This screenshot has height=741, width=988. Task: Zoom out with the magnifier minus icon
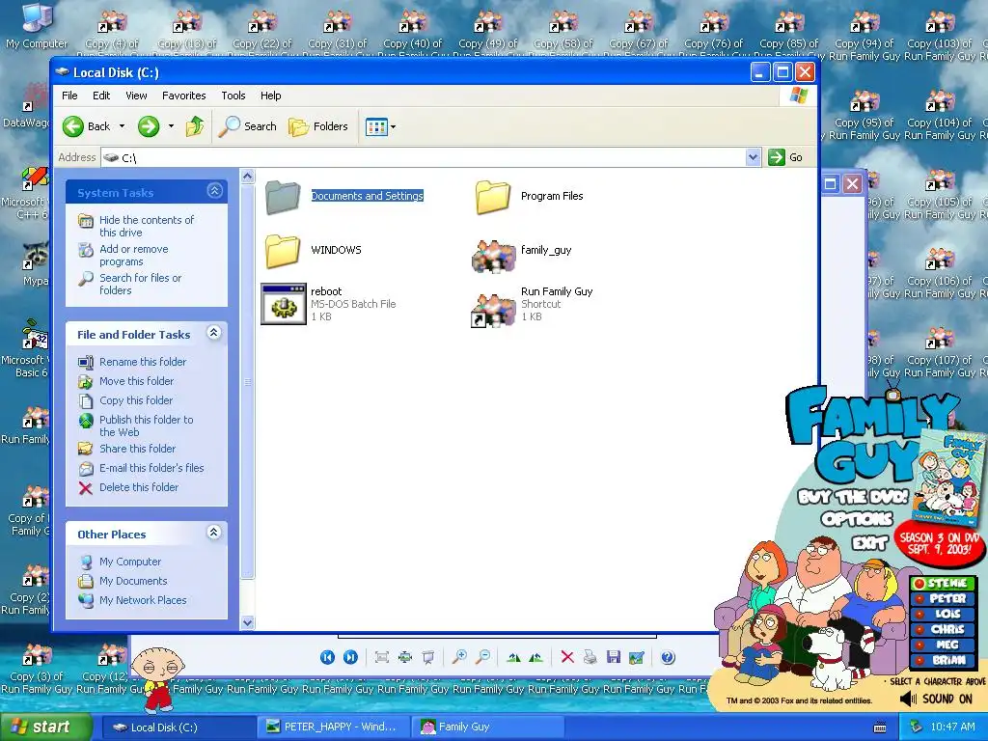(482, 657)
